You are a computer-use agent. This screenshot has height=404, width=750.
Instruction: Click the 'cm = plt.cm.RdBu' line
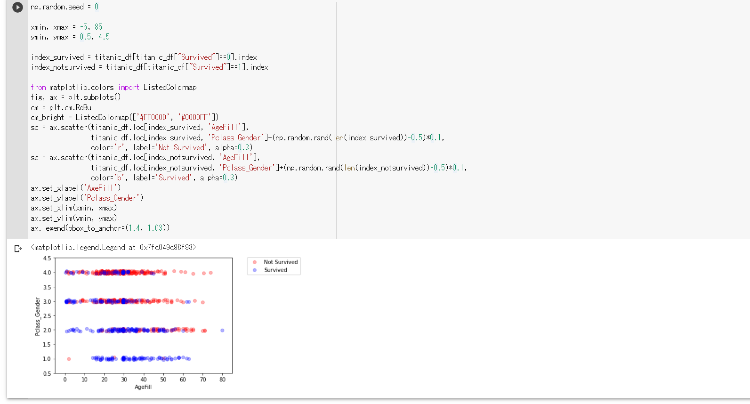[x=61, y=107]
